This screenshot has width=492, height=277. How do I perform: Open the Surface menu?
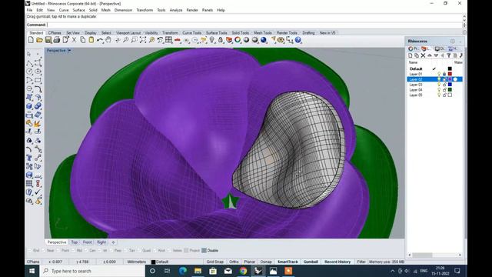tap(78, 10)
